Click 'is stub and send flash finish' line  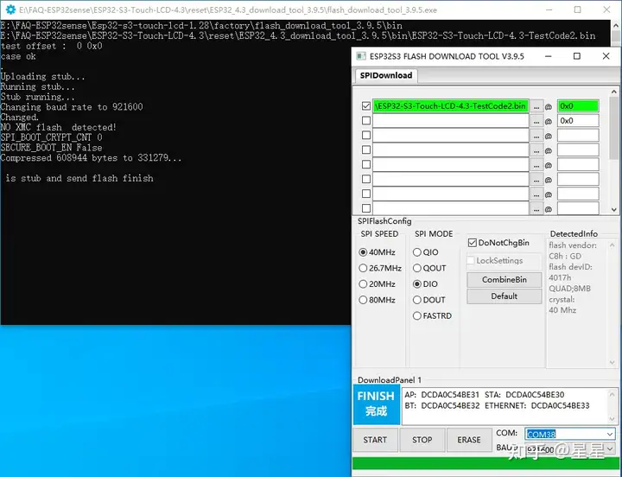[79, 179]
